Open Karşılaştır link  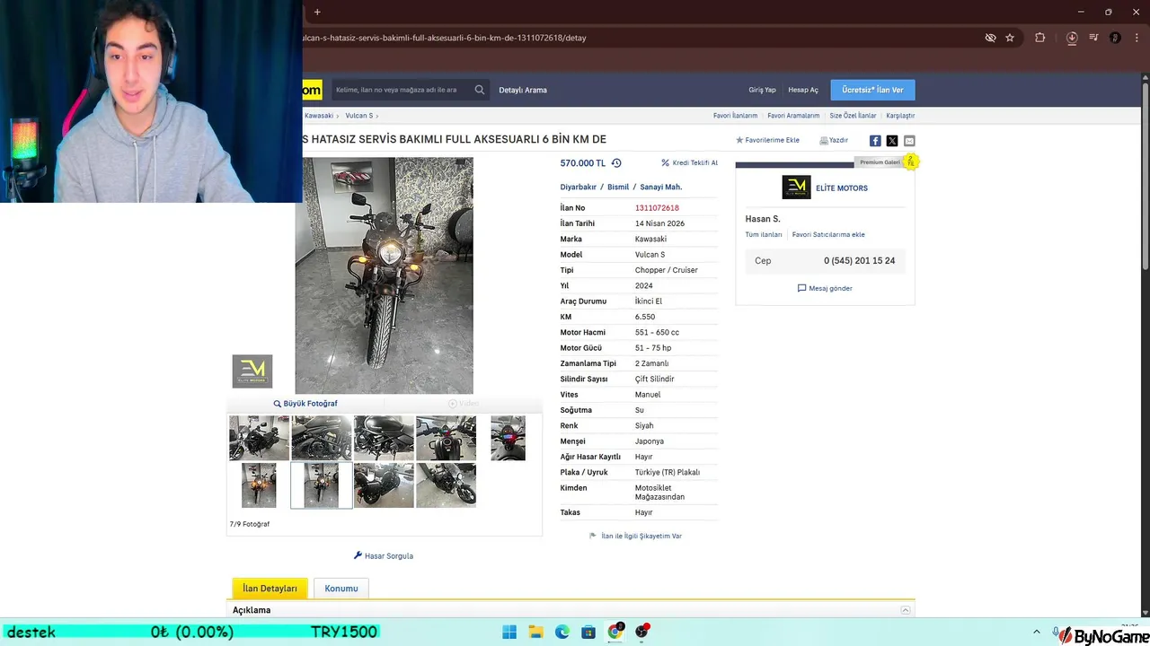coord(900,116)
